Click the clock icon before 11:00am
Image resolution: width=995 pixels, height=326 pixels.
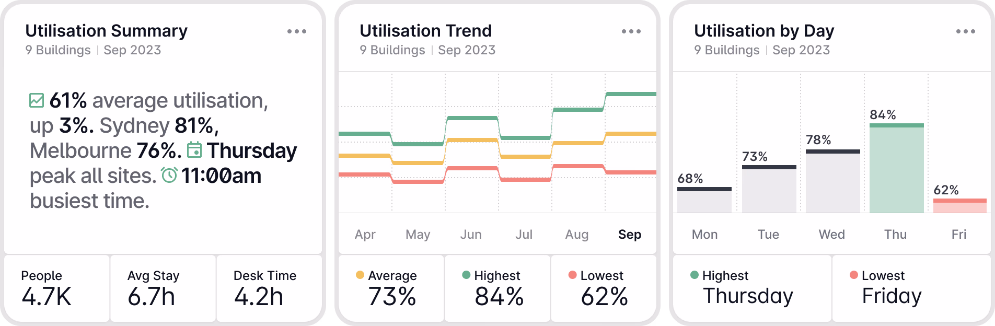[x=169, y=175]
